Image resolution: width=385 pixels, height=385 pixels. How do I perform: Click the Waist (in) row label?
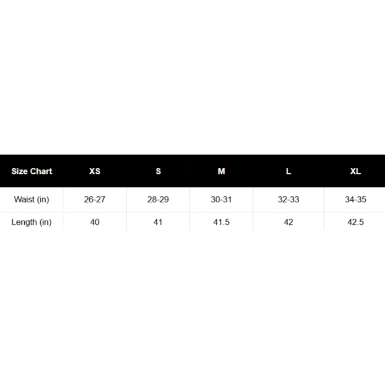[31, 200]
